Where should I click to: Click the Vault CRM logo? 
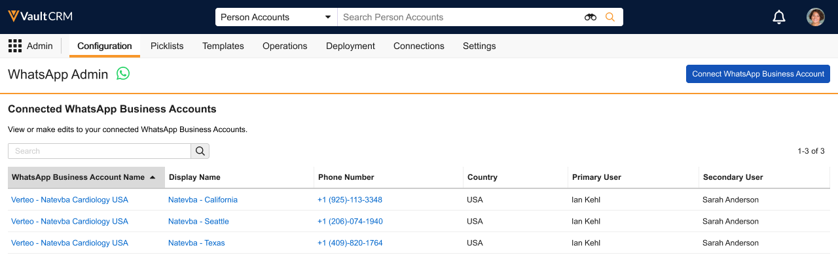(x=40, y=17)
